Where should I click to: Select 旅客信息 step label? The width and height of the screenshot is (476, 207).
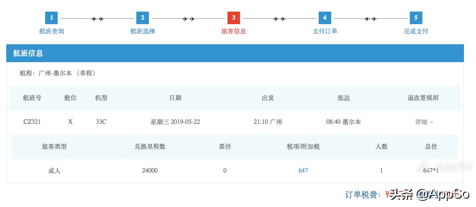233,31
